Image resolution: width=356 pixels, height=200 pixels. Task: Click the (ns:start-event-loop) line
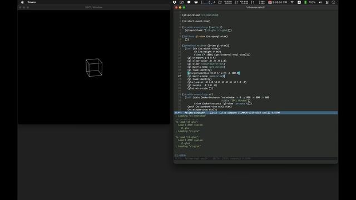pos(196,21)
